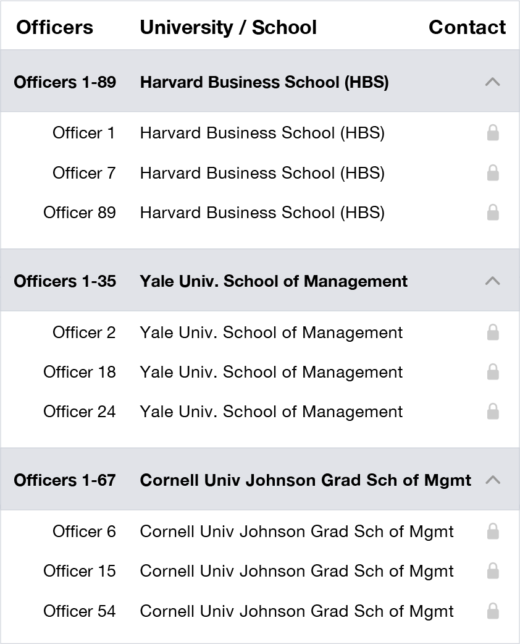Collapse the Yale Univ. School of Management chevron
Screen dimensions: 520x644
[x=492, y=281]
